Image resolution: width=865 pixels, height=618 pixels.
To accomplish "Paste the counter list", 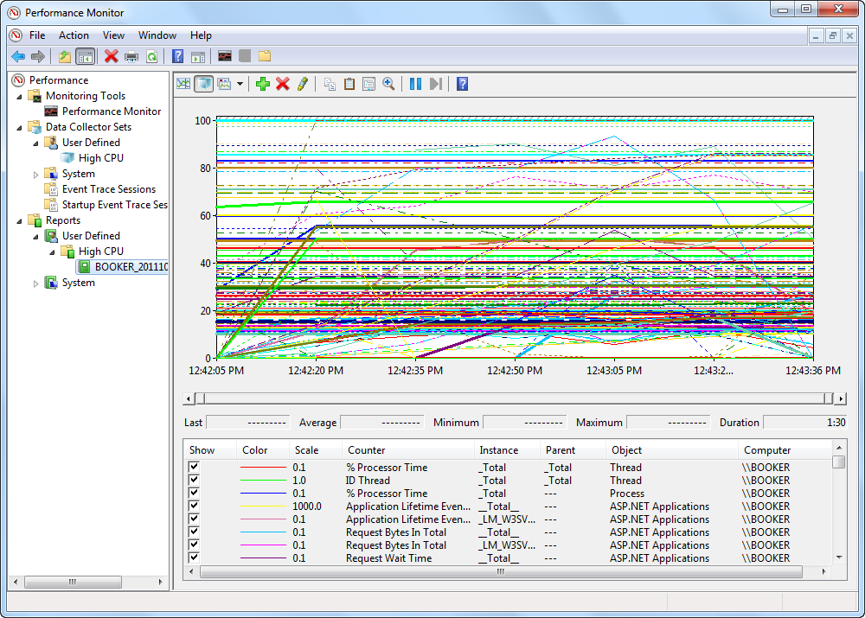I will [349, 83].
